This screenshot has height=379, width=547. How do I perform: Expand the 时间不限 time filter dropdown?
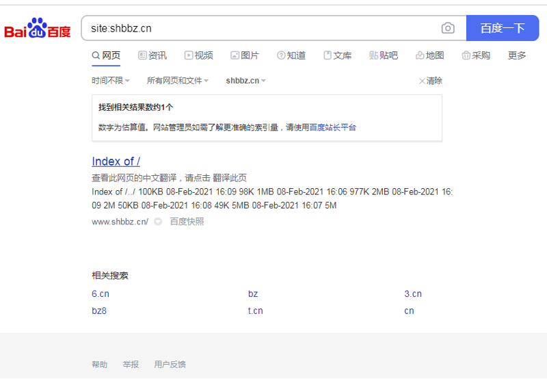pyautogui.click(x=111, y=81)
